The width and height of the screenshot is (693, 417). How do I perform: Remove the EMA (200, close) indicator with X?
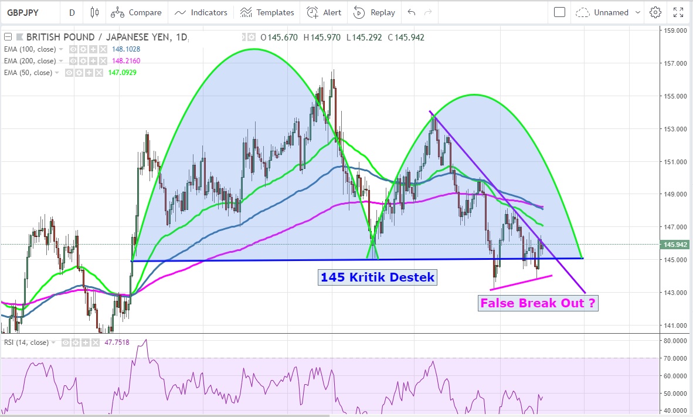(x=103, y=61)
